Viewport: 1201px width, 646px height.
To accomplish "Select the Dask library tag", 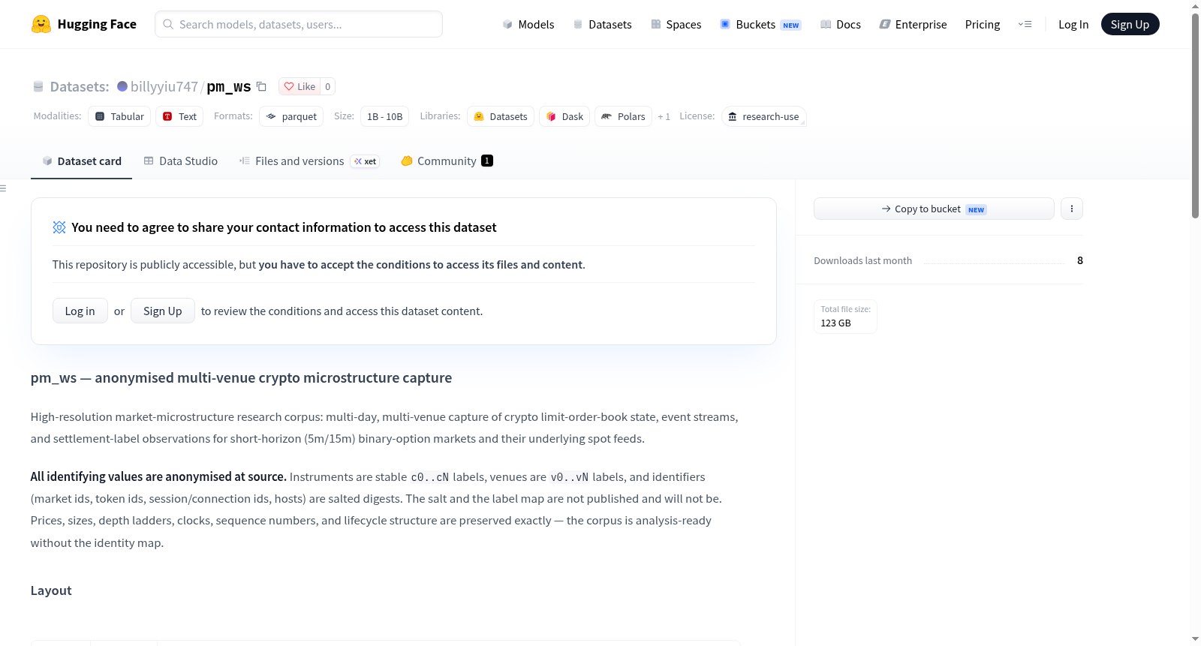I will coord(564,116).
